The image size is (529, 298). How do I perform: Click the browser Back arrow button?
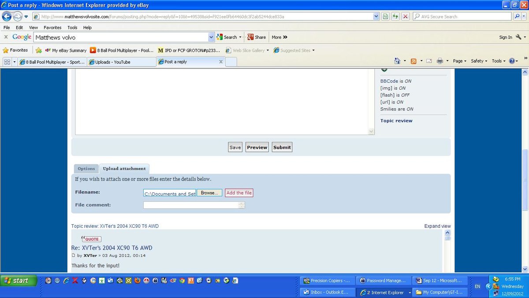tap(7, 16)
